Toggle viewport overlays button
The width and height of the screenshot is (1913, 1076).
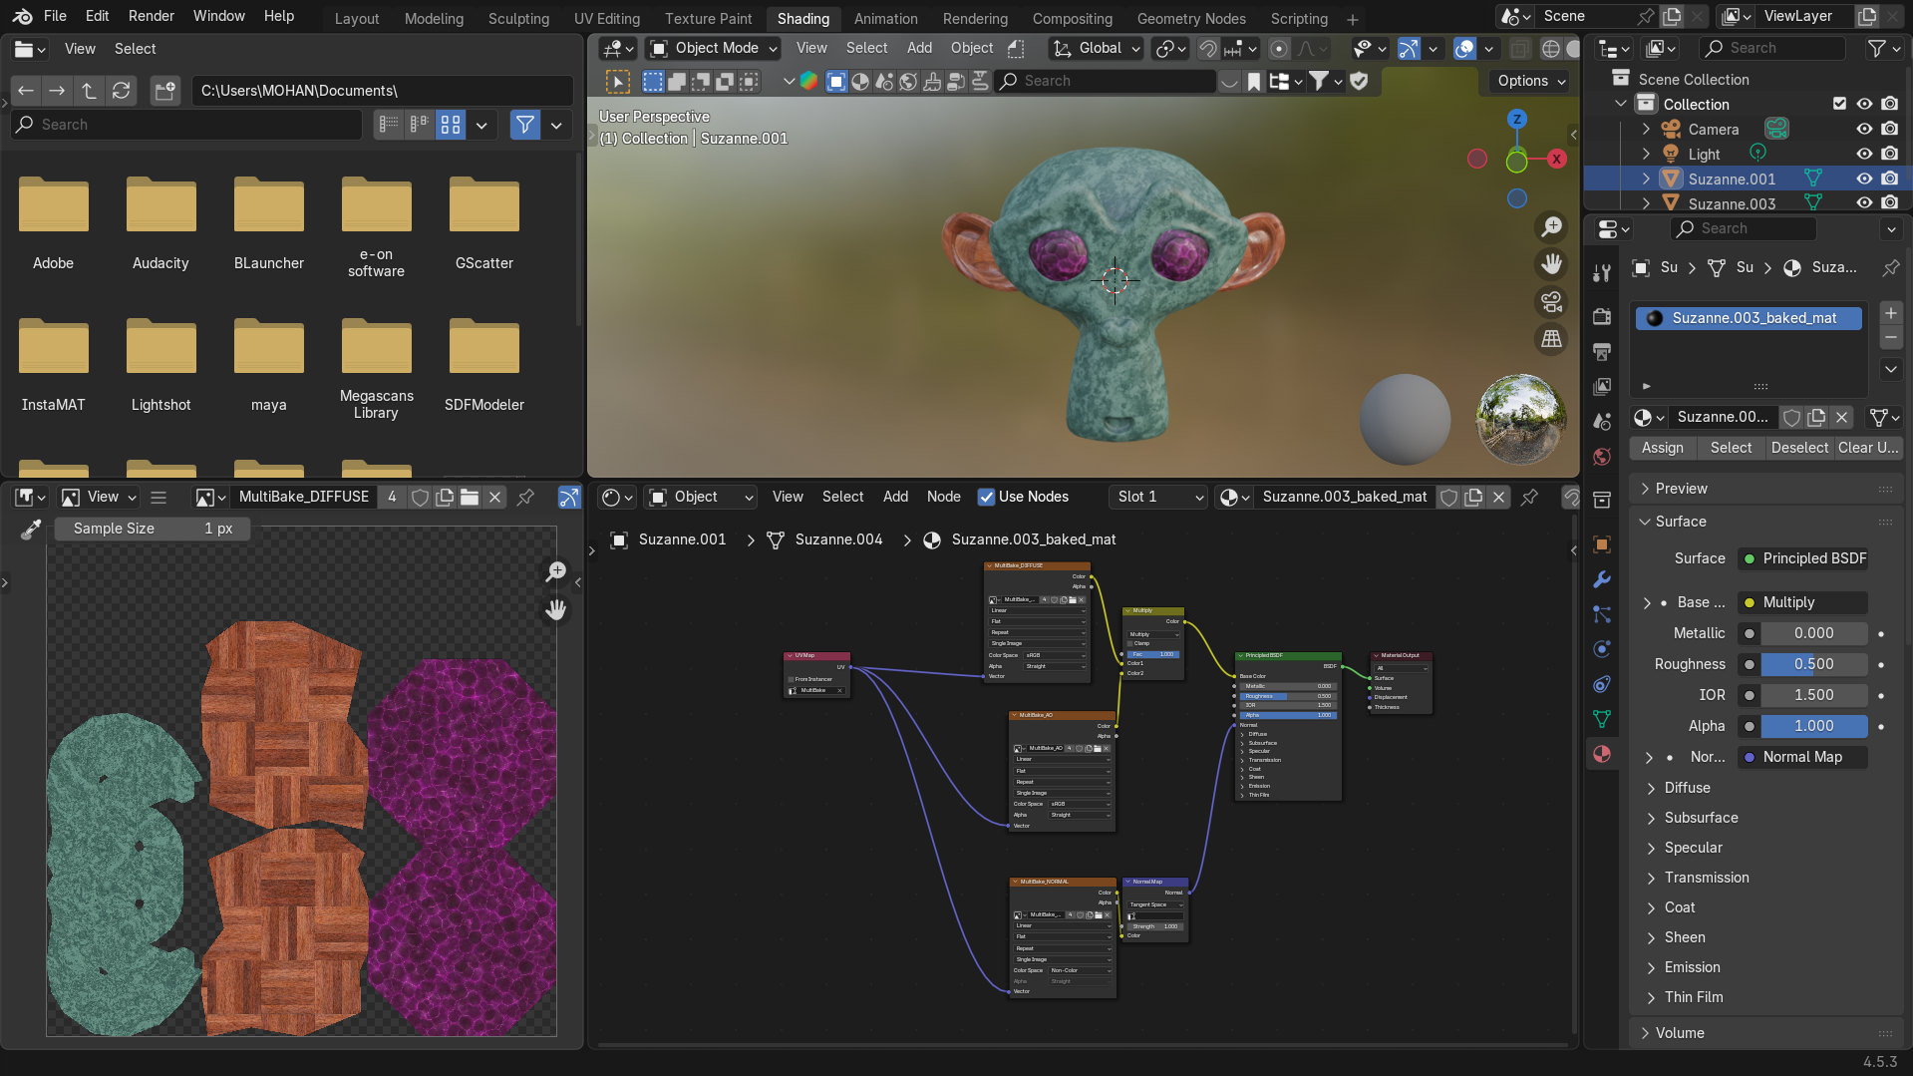1464,48
